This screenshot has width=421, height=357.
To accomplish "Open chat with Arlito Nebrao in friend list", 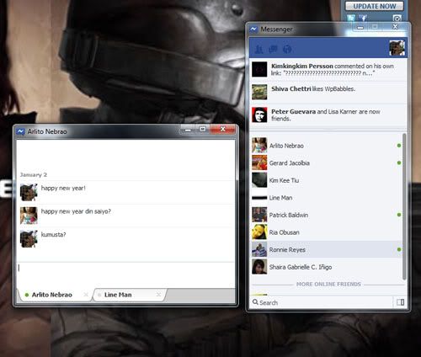I will [x=326, y=146].
